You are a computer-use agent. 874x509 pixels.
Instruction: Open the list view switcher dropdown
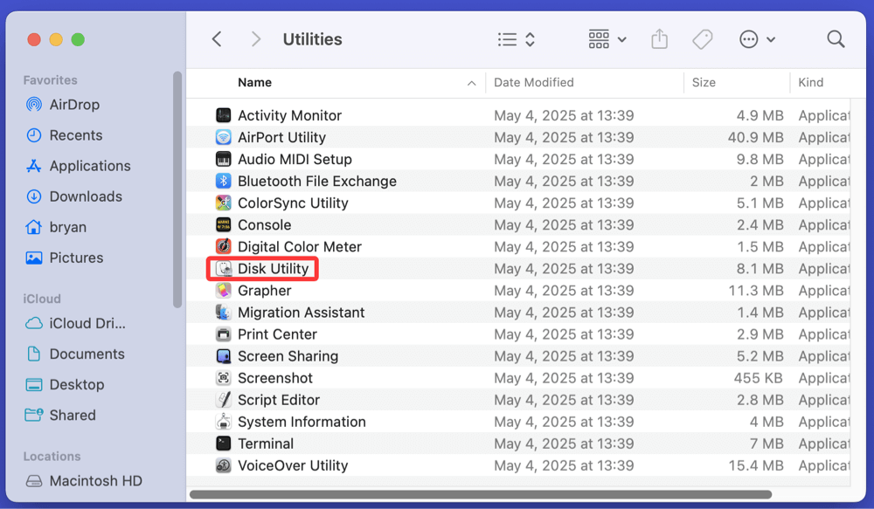(x=516, y=39)
